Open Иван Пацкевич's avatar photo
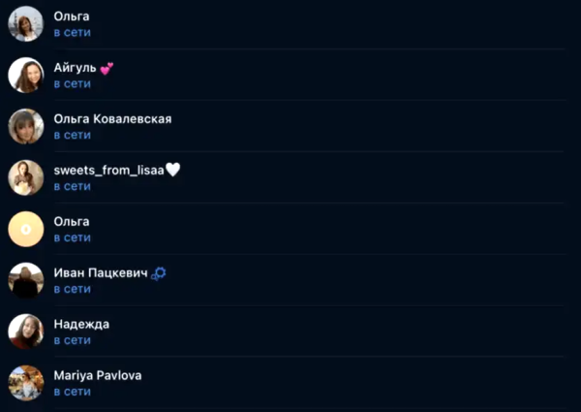The width and height of the screenshot is (581, 412). click(26, 281)
